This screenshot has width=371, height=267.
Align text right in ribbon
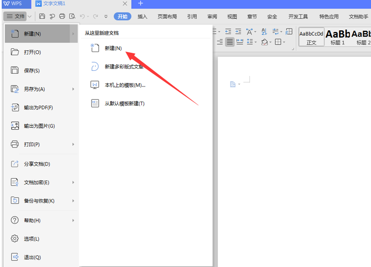point(220,42)
